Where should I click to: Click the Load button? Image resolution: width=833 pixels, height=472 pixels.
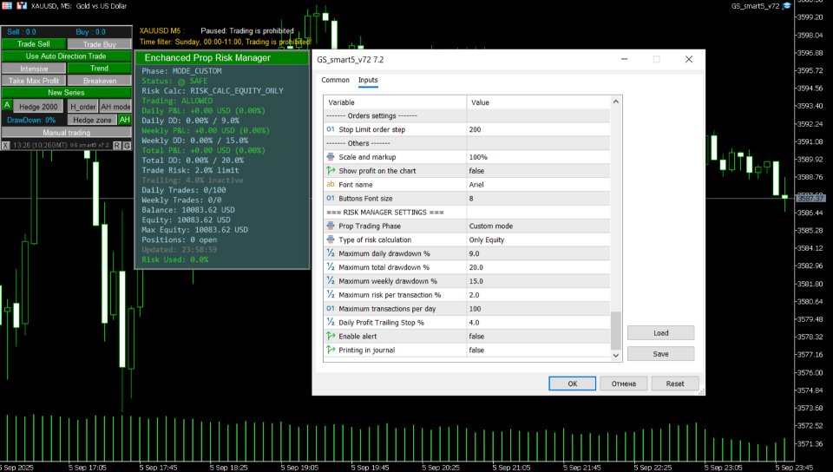tap(660, 333)
